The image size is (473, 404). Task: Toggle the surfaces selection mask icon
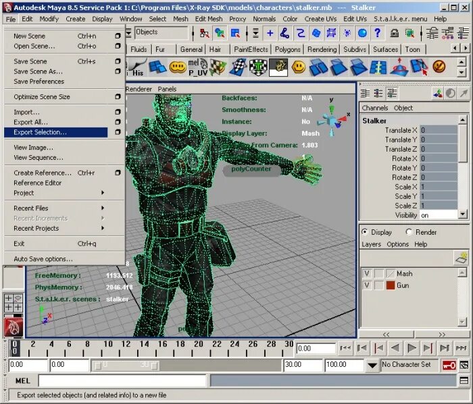(316, 33)
